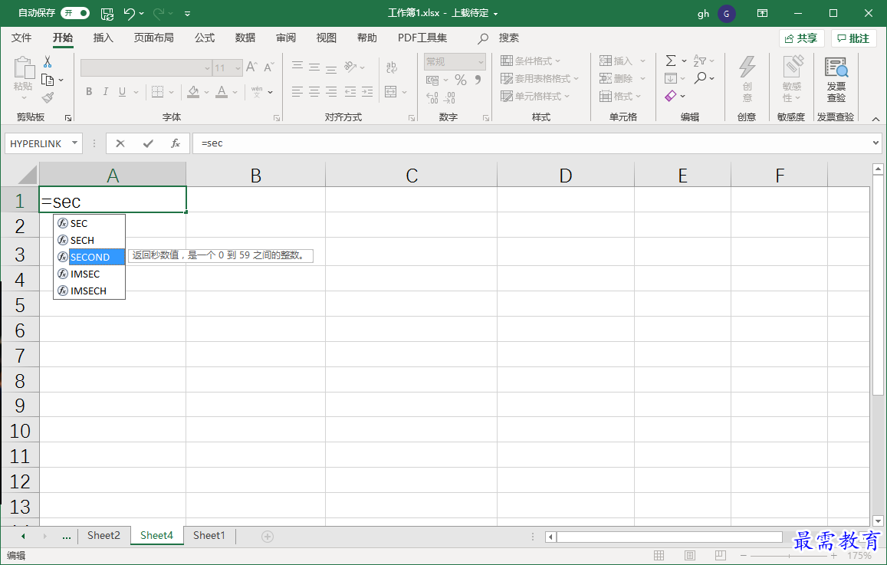Screen dimensions: 887x565
Task: Switch to the Sheet1 tab
Action: [x=209, y=536]
